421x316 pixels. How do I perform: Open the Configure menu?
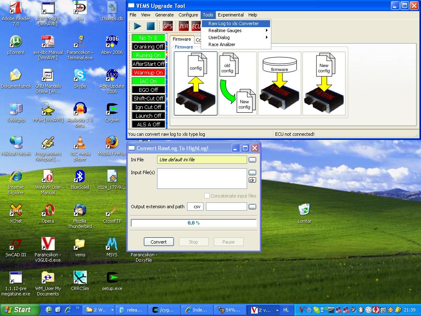pyautogui.click(x=188, y=15)
